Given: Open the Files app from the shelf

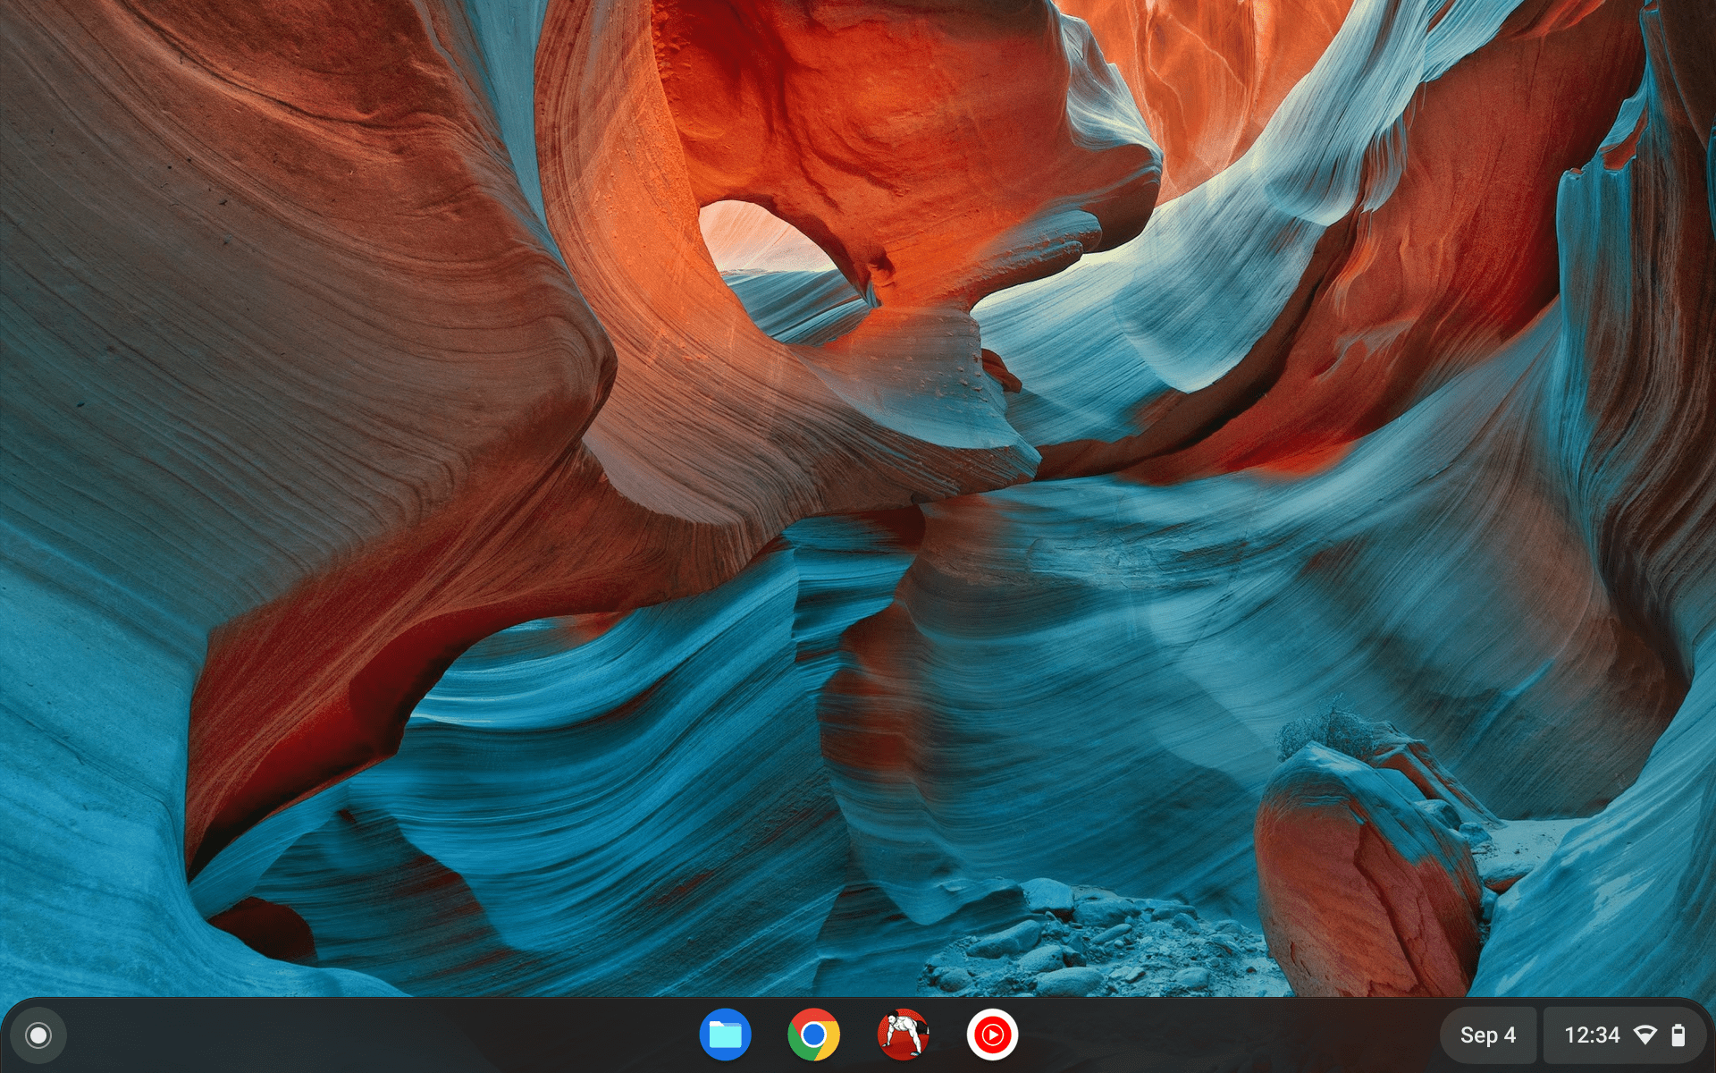Looking at the screenshot, I should (725, 1035).
